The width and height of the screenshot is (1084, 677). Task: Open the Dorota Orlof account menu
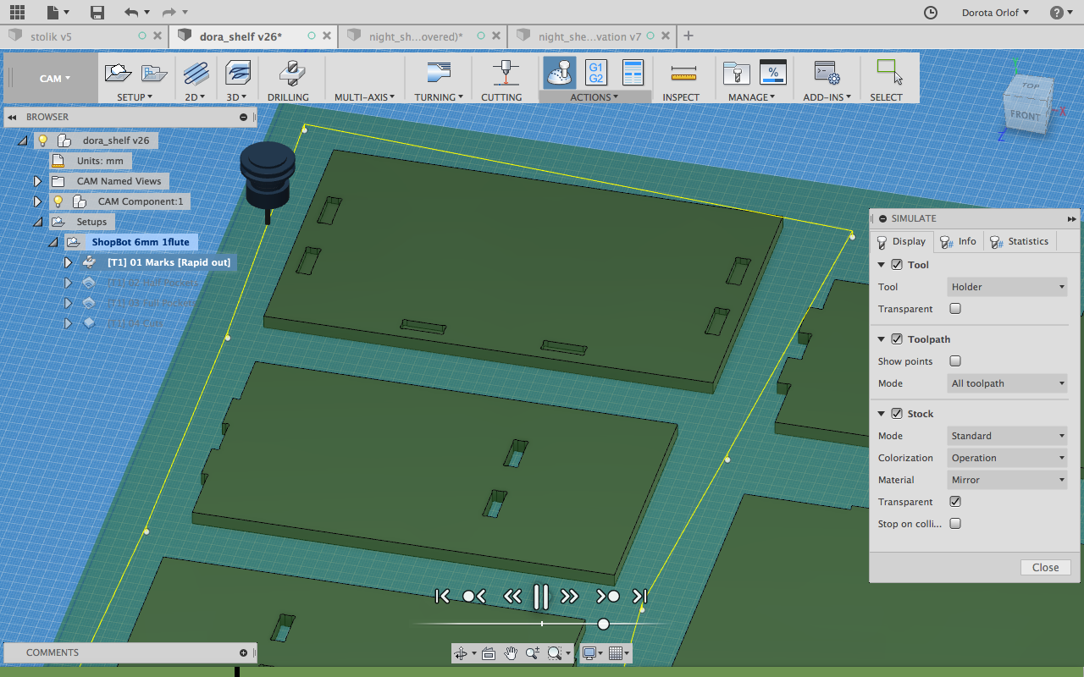[996, 12]
